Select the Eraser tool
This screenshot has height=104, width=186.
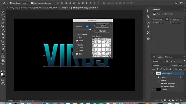tap(3, 38)
